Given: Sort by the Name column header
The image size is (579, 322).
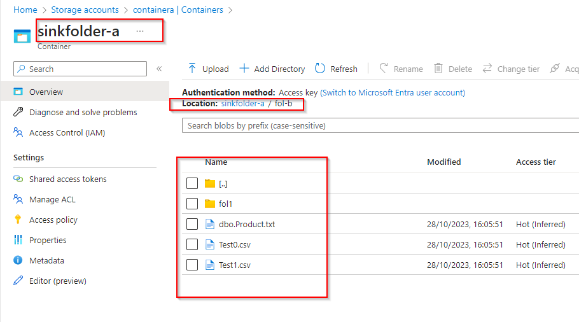Looking at the screenshot, I should click(216, 162).
